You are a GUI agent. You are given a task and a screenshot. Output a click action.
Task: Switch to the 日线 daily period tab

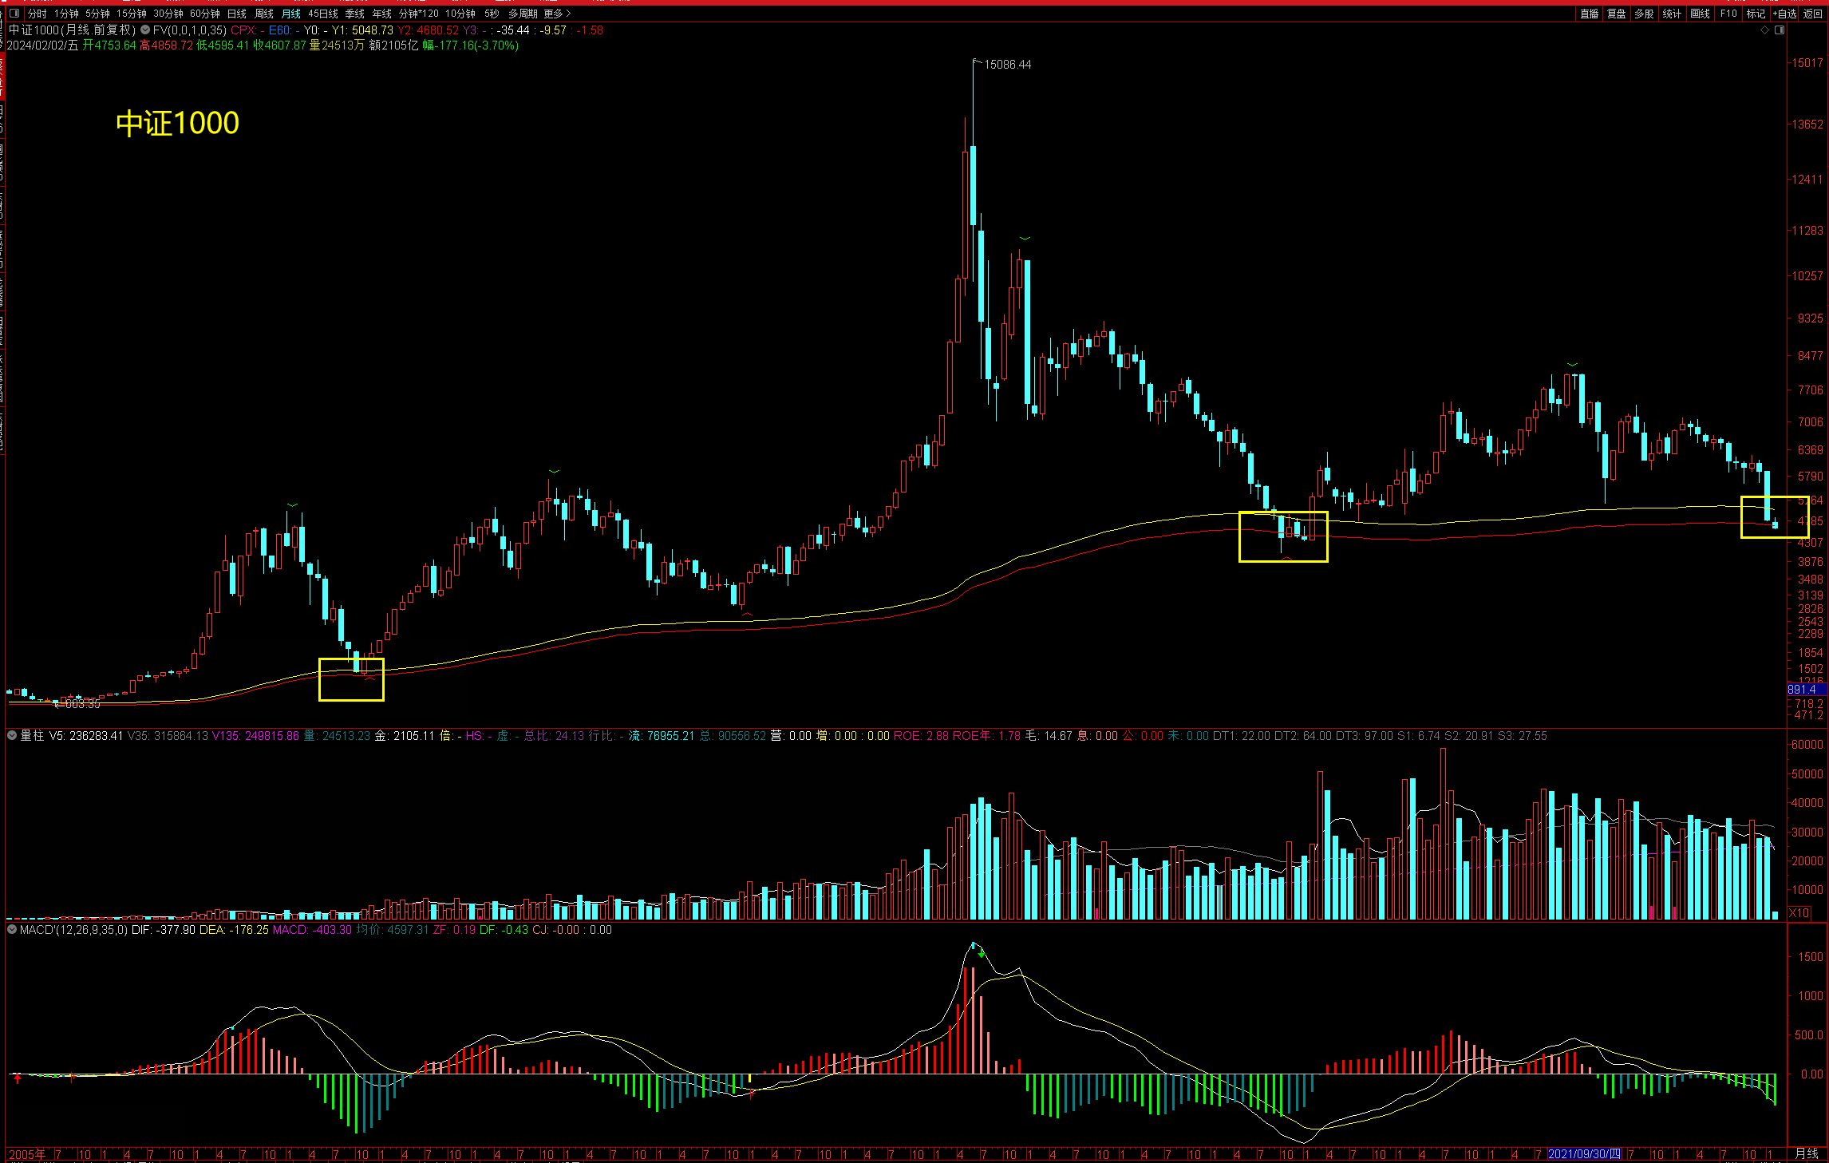[x=237, y=14]
